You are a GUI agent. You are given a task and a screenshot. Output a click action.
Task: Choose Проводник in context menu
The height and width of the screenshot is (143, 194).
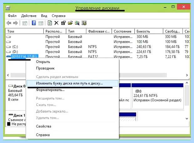(x=72, y=68)
